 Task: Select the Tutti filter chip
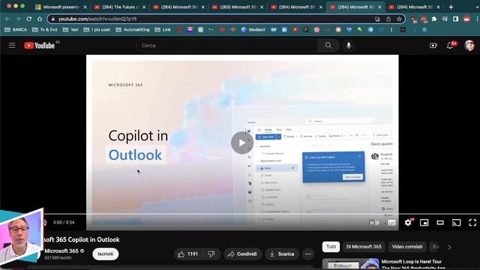(331, 247)
